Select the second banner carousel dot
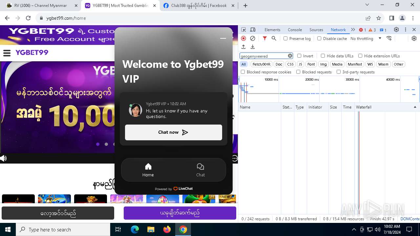 pos(106,144)
